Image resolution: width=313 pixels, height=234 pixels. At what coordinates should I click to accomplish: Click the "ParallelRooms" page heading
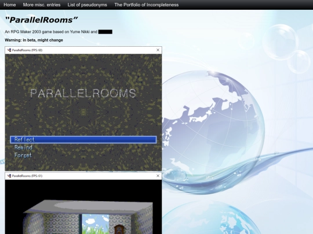click(41, 20)
